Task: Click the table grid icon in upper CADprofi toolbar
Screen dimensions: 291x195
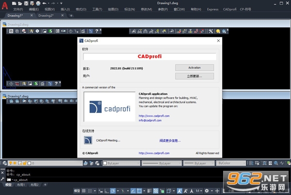Action: [58, 31]
